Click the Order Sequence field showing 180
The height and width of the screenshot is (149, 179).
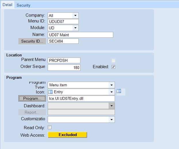(x=64, y=68)
